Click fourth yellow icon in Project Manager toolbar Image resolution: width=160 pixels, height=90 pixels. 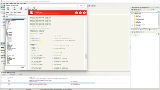pos(138,10)
